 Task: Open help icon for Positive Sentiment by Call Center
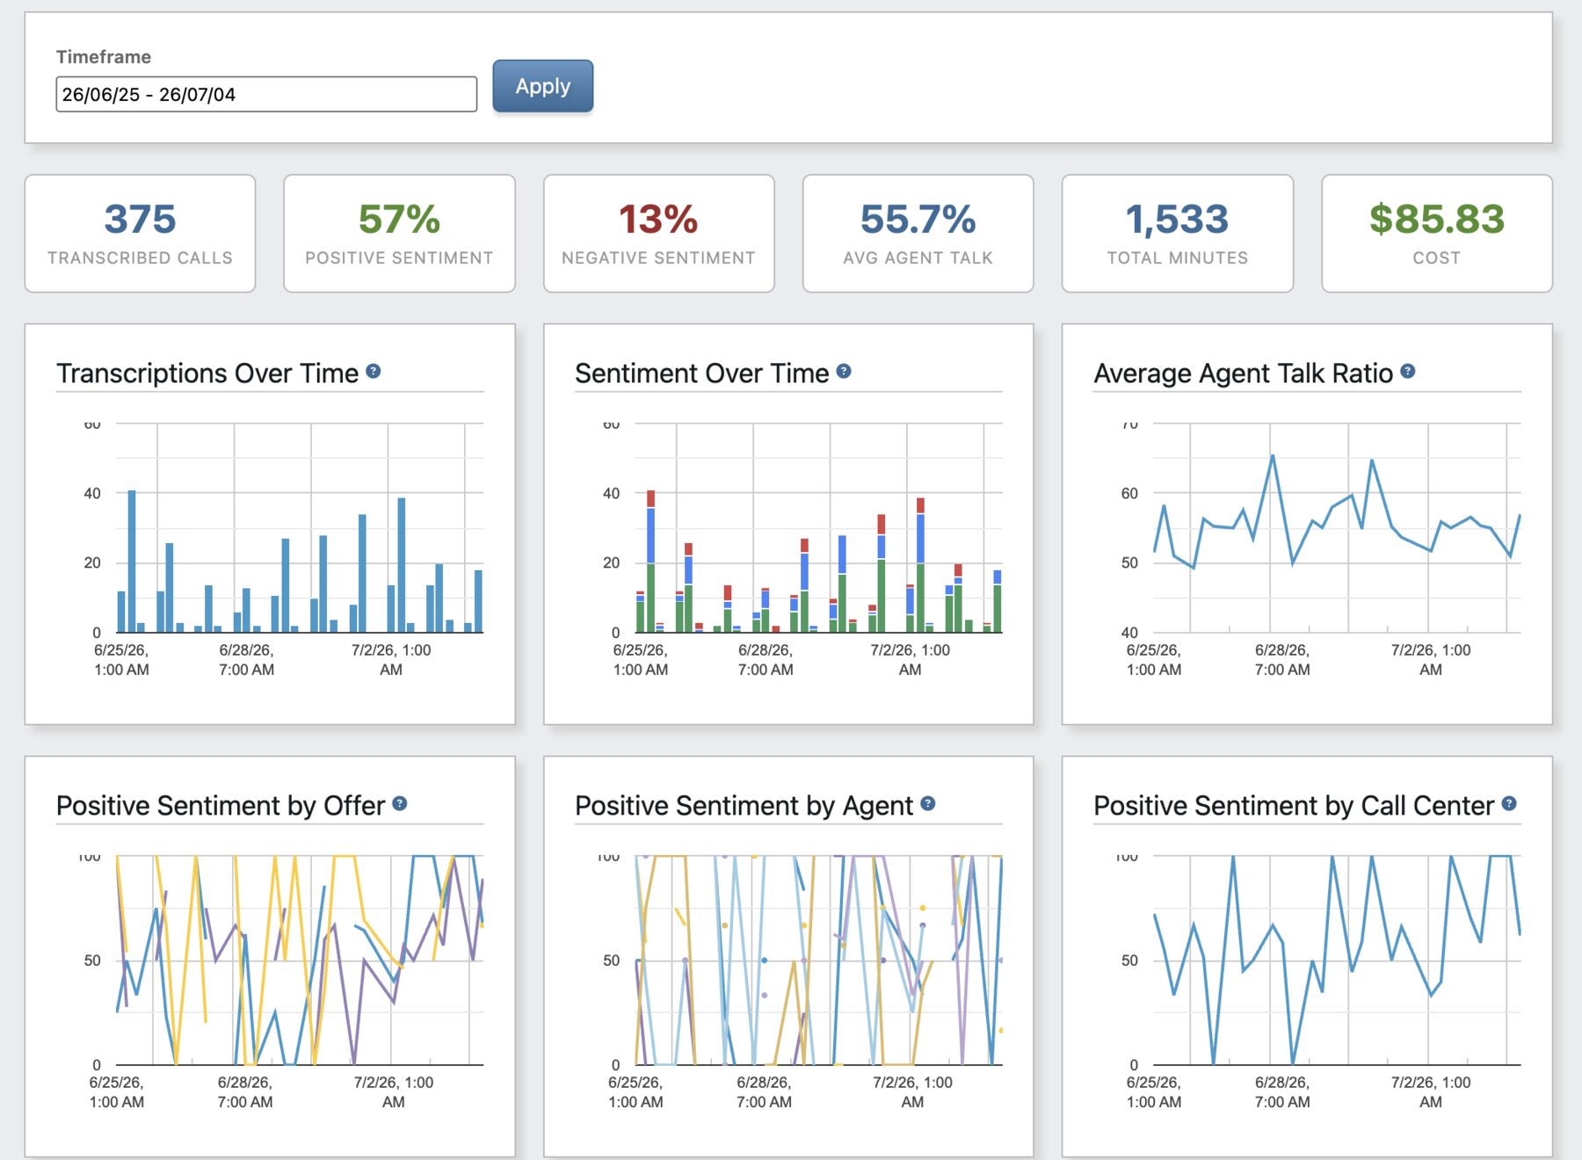click(x=1509, y=803)
